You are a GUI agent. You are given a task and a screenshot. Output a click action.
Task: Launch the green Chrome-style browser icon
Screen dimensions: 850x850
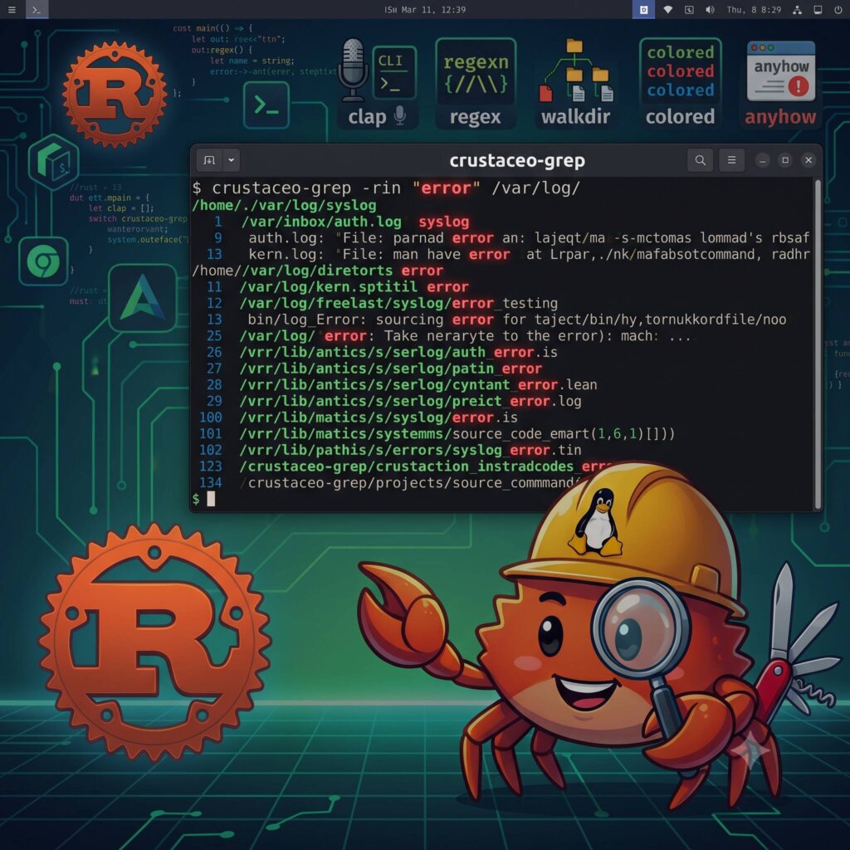pos(43,261)
